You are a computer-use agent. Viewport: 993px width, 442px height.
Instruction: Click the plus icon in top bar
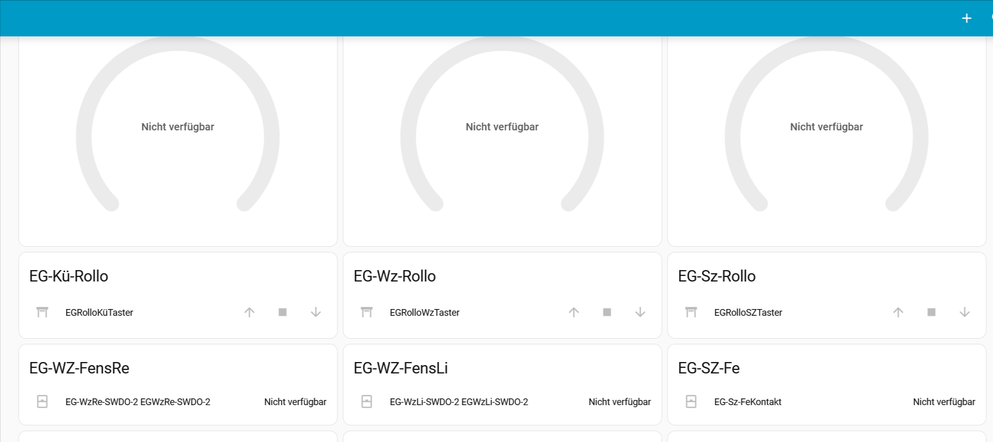(966, 19)
